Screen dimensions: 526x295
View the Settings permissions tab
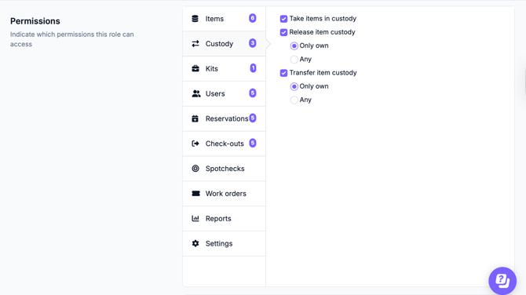point(224,243)
